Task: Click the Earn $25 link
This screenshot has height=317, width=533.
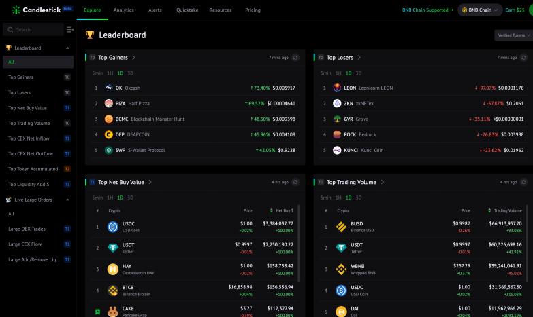Action: (x=515, y=10)
